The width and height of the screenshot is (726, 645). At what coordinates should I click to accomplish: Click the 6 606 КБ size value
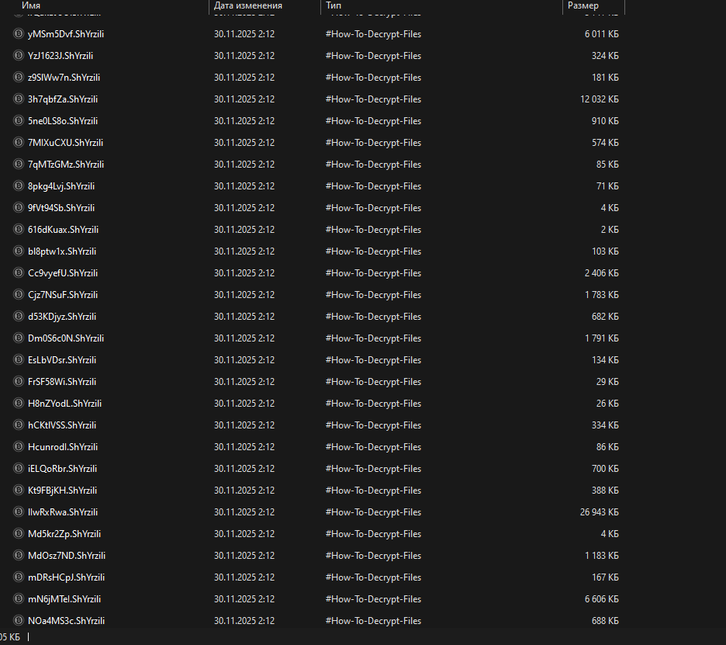pos(601,599)
